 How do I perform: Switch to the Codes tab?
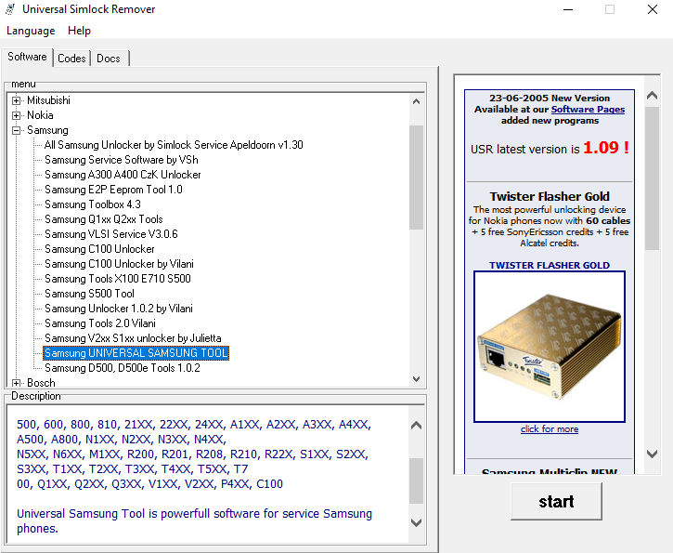[x=71, y=58]
